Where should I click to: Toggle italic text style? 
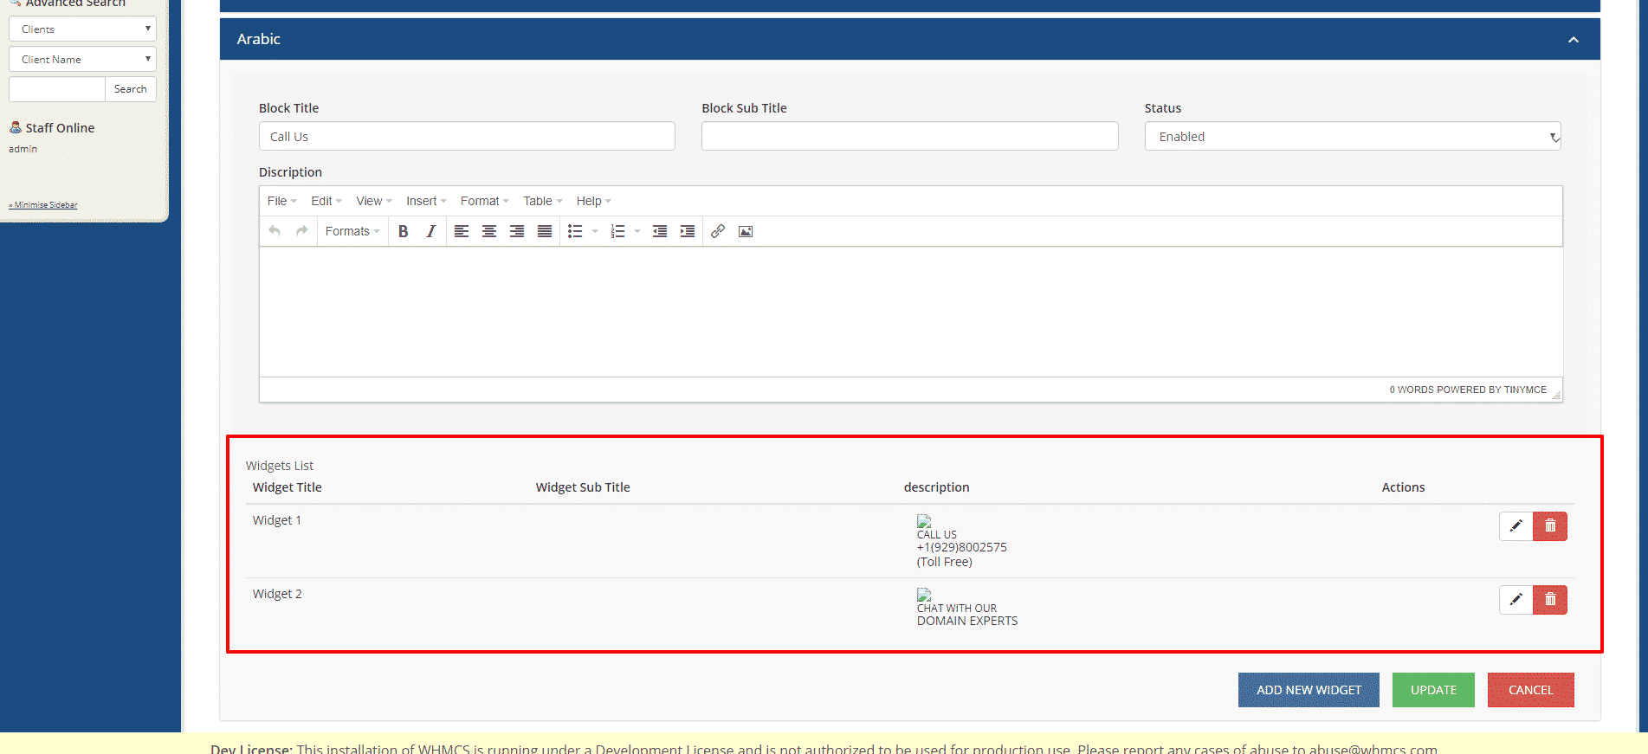coord(430,231)
